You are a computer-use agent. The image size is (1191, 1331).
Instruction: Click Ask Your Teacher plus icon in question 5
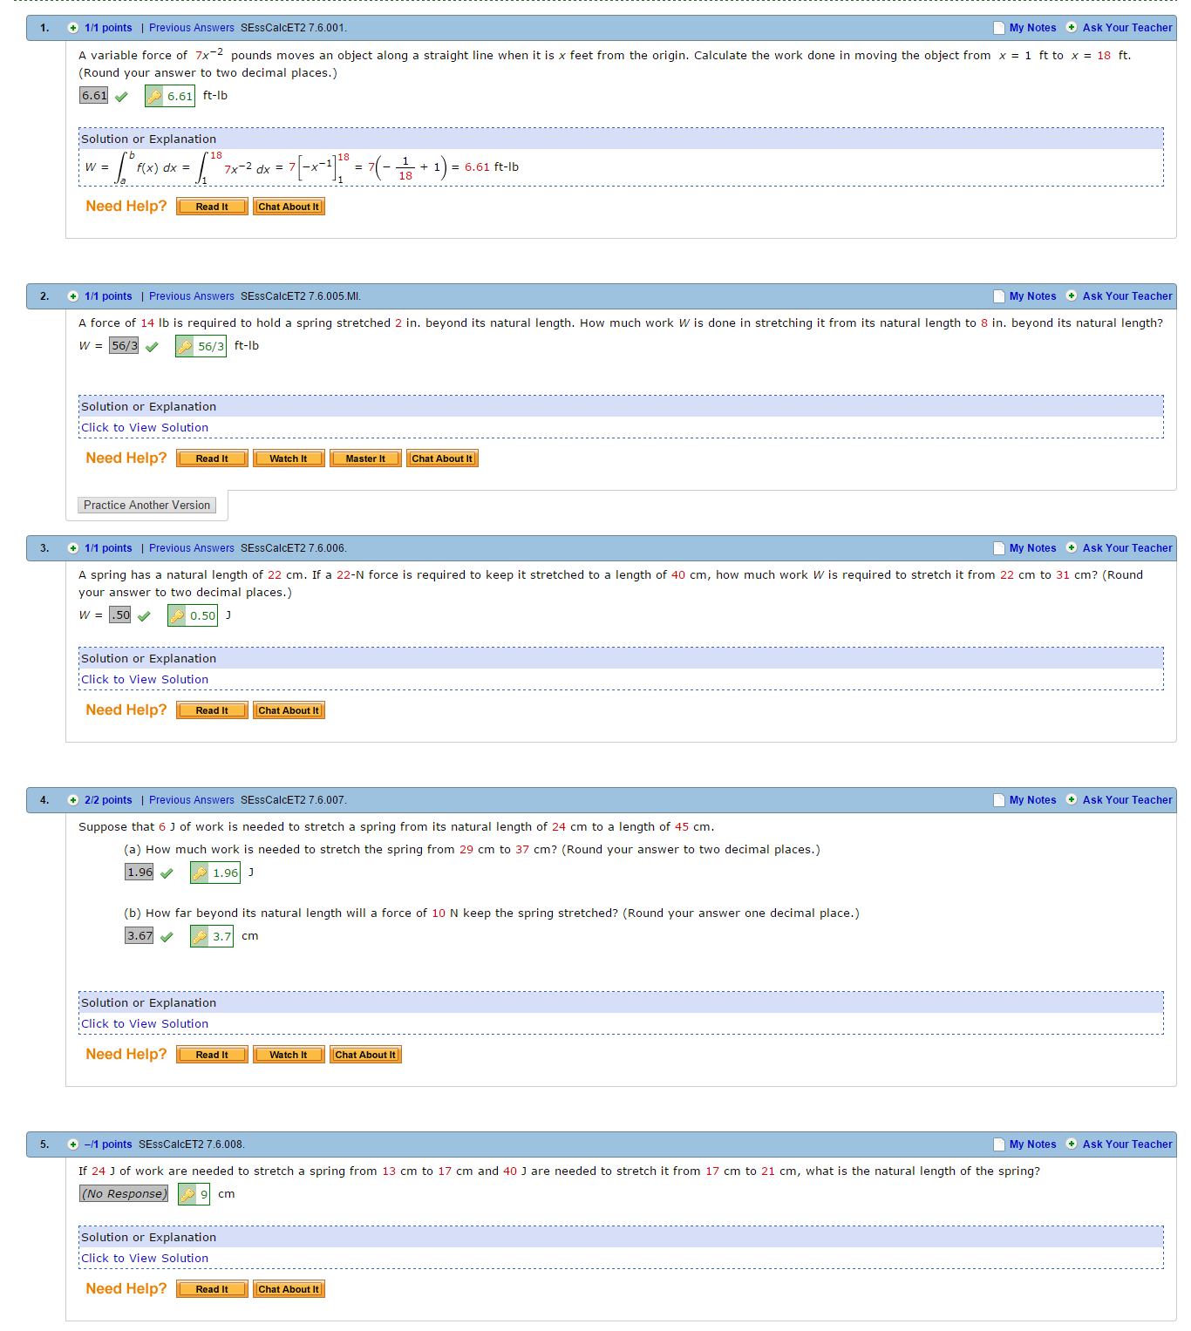coord(1072,1144)
